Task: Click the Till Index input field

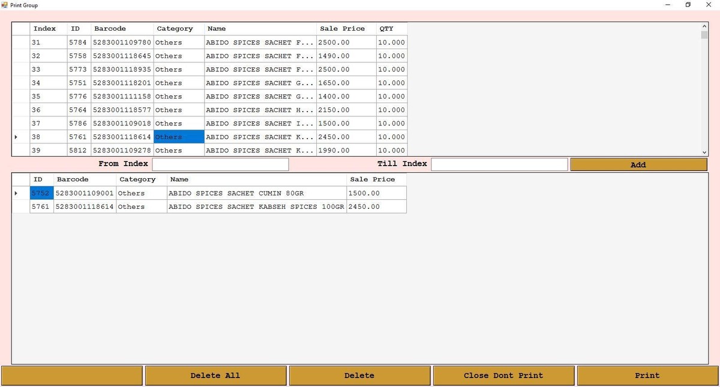Action: (499, 164)
